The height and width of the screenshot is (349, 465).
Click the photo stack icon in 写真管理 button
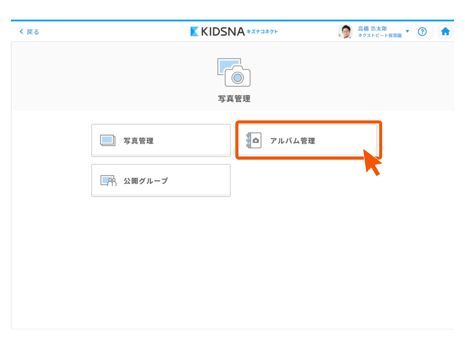pyautogui.click(x=108, y=140)
